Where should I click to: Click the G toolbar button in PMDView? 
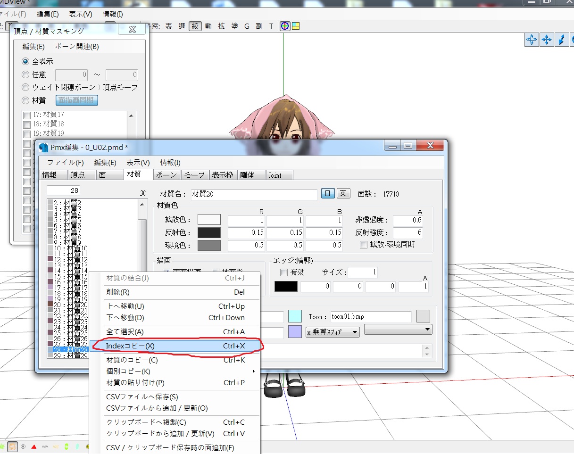tap(247, 26)
